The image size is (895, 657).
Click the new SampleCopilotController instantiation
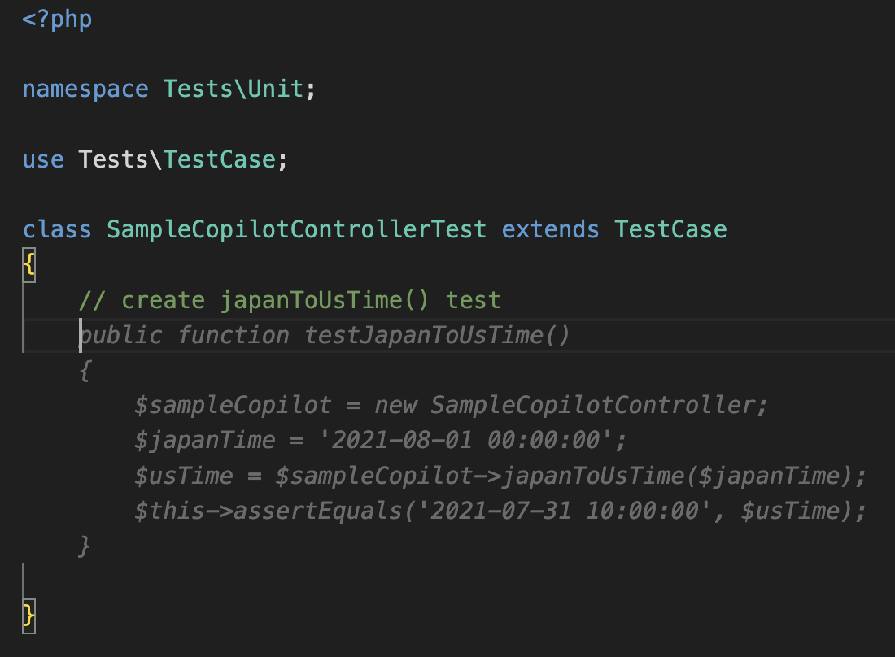pyautogui.click(x=570, y=405)
